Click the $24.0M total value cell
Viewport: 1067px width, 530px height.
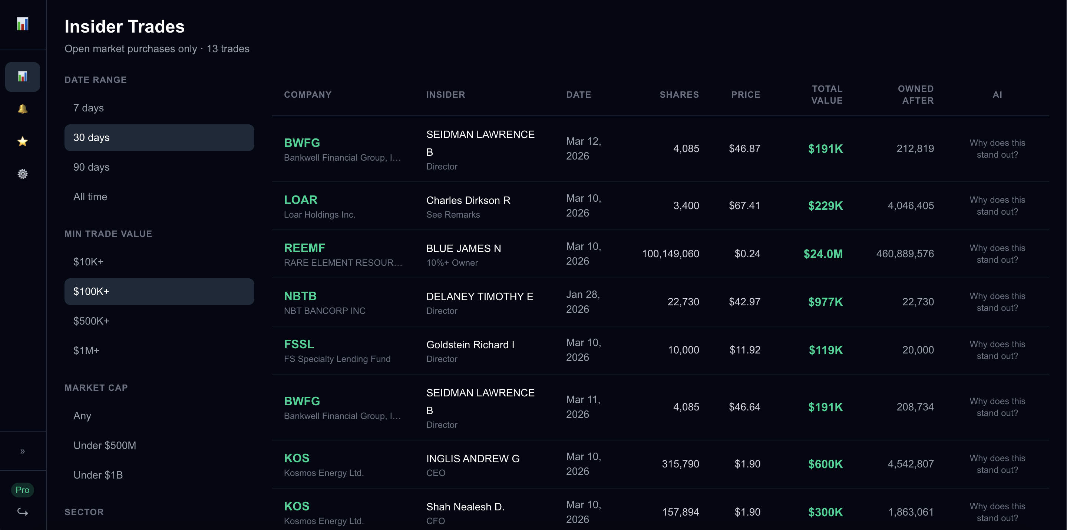(x=823, y=254)
